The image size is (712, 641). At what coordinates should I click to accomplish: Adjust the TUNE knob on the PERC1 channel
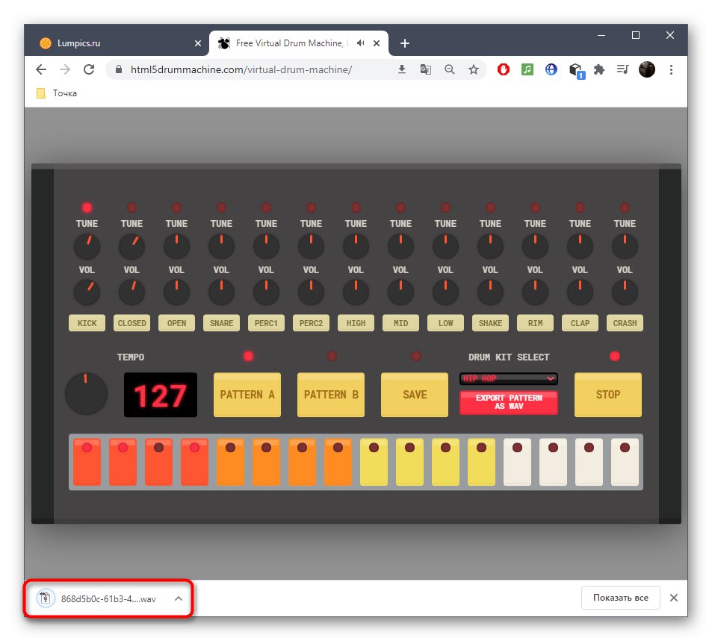point(266,246)
